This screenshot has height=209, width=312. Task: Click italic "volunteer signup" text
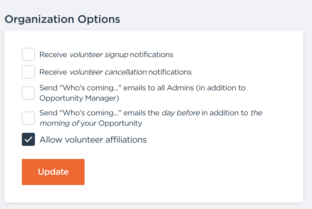(x=99, y=55)
